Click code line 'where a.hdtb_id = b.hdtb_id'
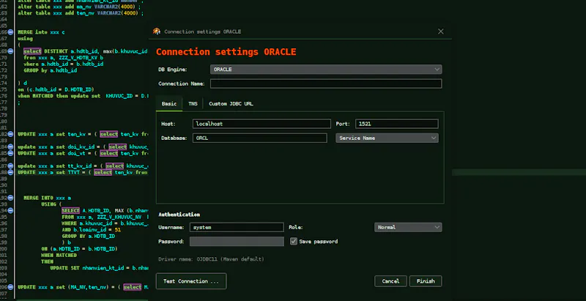586x301 pixels. click(64, 64)
